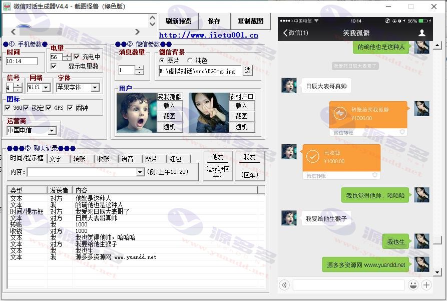
Task: Click the 农村户口 user name field
Action: (x=241, y=97)
